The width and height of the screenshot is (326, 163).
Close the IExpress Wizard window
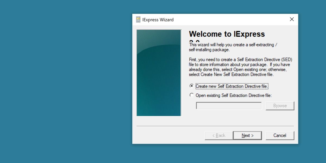pos(292,19)
